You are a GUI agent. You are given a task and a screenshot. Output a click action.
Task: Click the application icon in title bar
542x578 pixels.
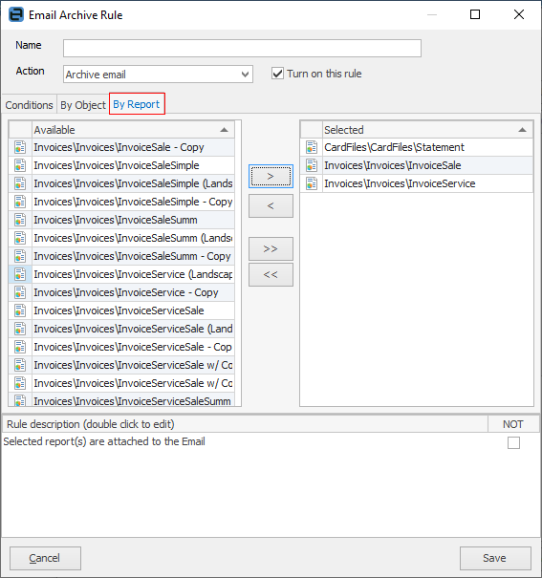coord(16,14)
